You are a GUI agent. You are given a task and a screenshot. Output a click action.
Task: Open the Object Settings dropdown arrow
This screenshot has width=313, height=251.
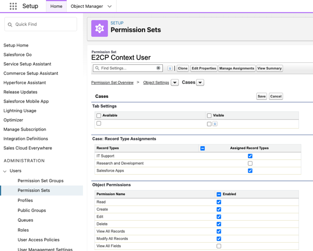175,83
